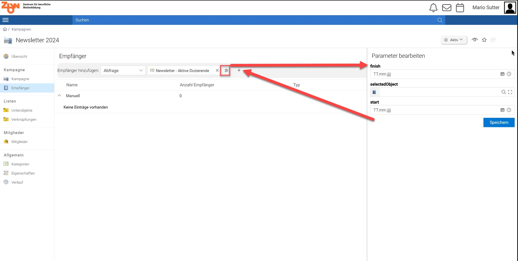Screen dimensions: 518x261
Task: Click the share icon next to star
Action: [493, 40]
